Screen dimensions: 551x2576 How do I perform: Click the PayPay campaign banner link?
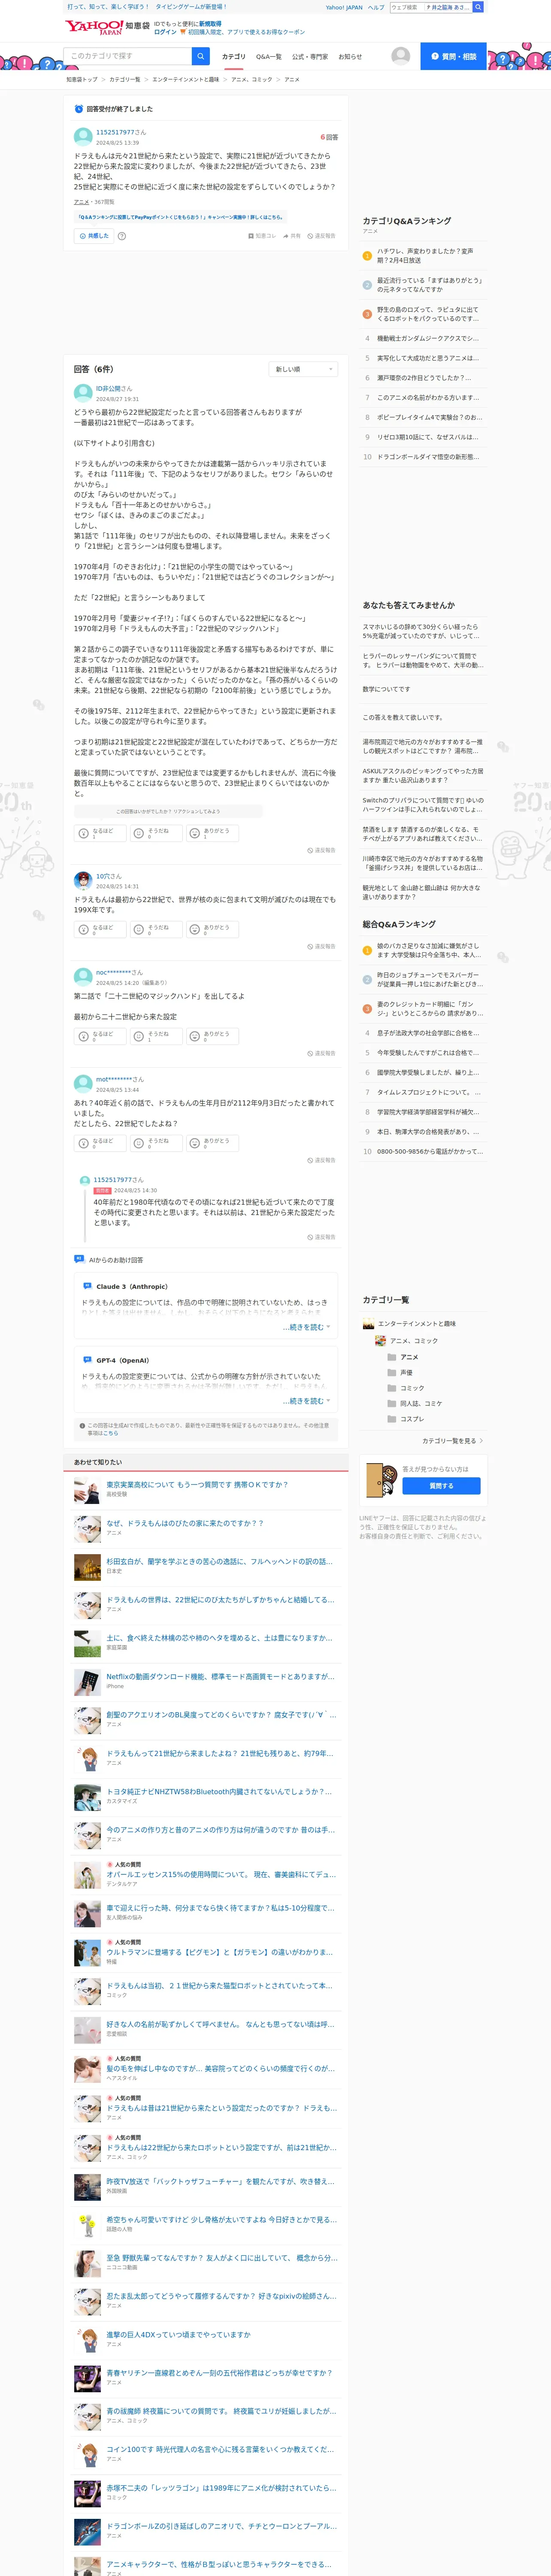(181, 217)
